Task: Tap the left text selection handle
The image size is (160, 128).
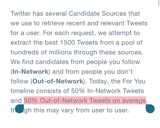Action: [x=20, y=109]
